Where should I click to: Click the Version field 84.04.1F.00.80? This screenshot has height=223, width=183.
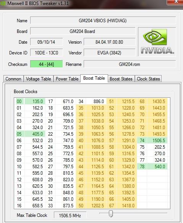[x=109, y=42]
